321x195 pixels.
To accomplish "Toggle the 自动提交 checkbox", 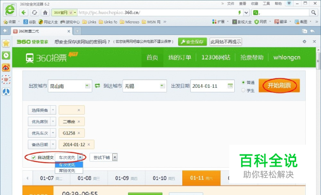I will pos(34,158).
